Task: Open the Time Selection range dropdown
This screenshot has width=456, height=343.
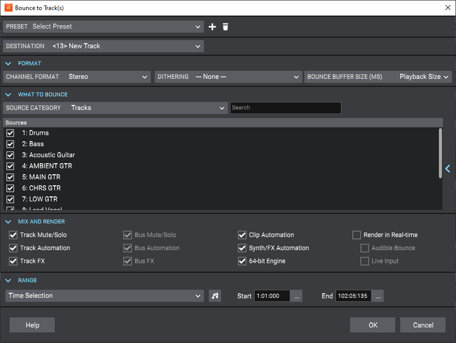Action: tap(104, 296)
